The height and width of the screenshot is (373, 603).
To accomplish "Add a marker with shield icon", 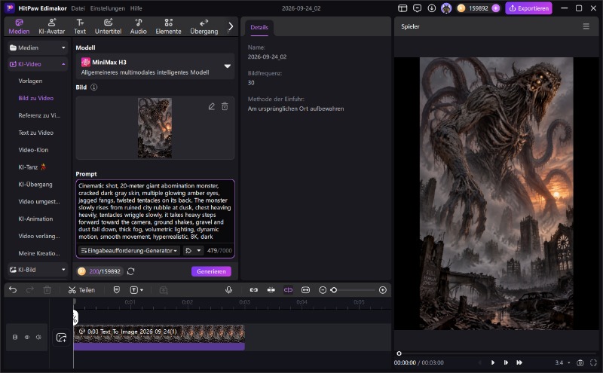I will [117, 290].
